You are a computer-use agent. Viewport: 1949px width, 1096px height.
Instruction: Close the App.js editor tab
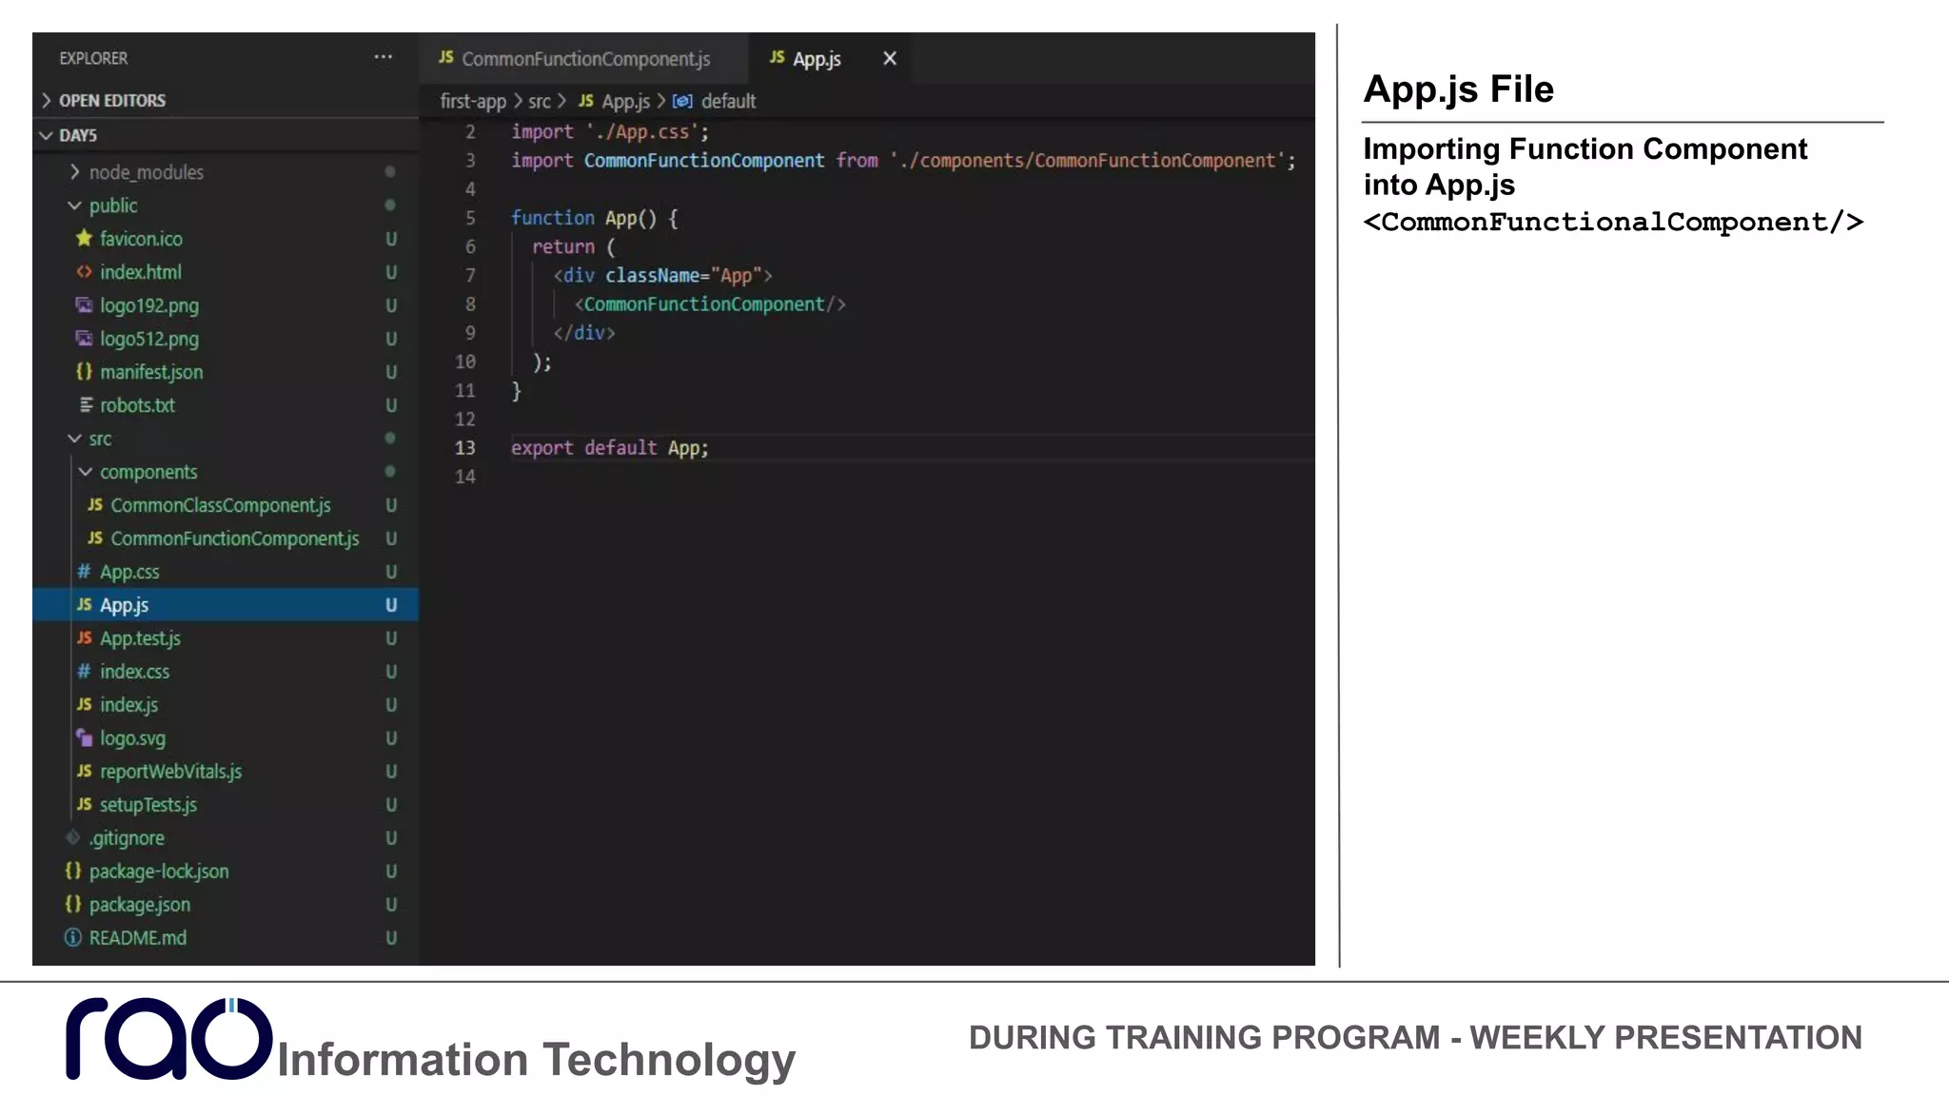890,58
